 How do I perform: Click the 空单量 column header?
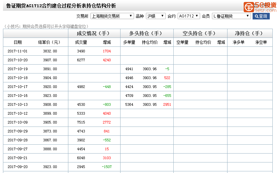(182, 42)
